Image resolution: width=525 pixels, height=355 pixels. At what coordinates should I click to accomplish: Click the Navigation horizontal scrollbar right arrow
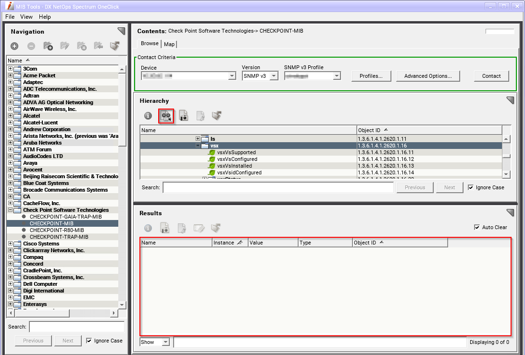114,313
